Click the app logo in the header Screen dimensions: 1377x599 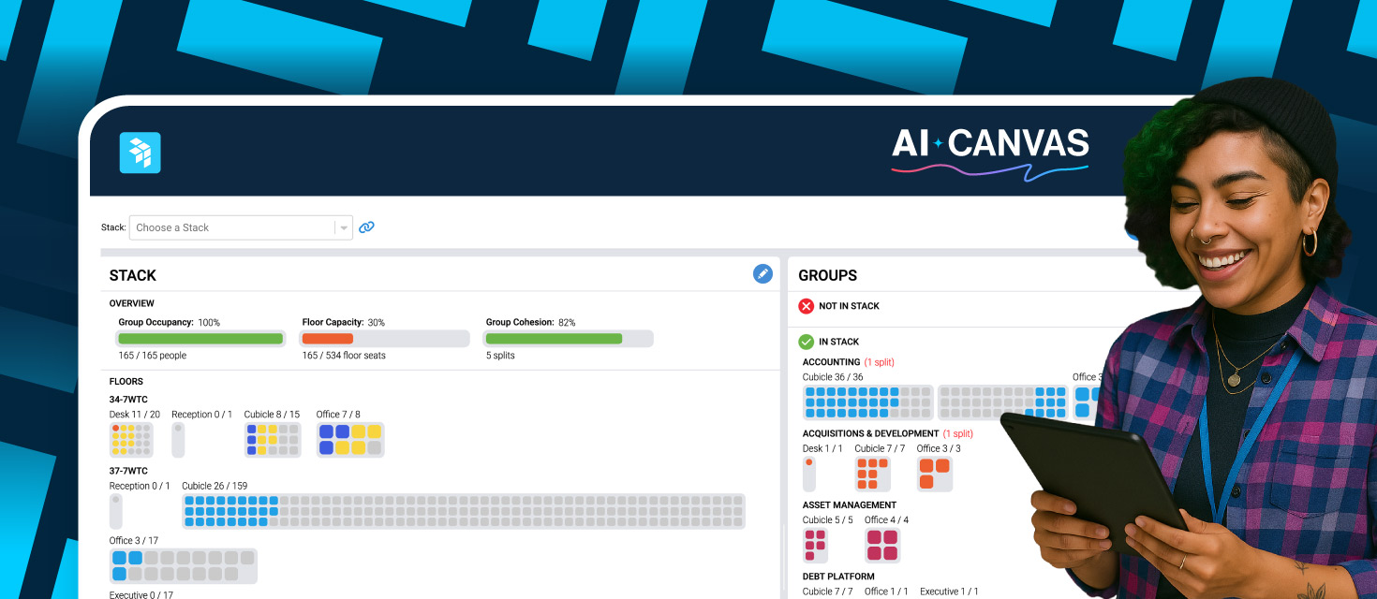[140, 153]
